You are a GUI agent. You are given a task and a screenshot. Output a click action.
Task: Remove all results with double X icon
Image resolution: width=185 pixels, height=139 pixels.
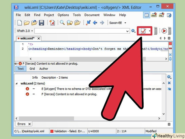[x=169, y=89]
